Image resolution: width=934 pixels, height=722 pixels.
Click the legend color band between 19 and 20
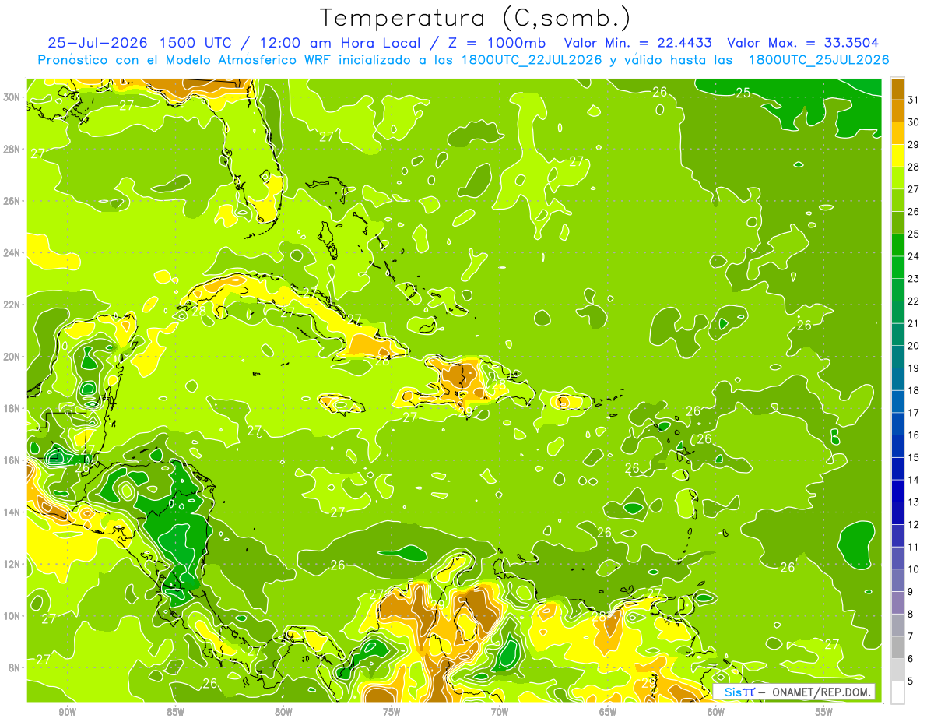(897, 357)
